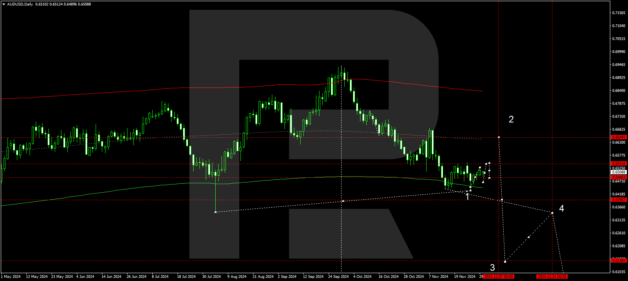Open the chart menu arrow beside AUDUSD,Daily

(4, 4)
